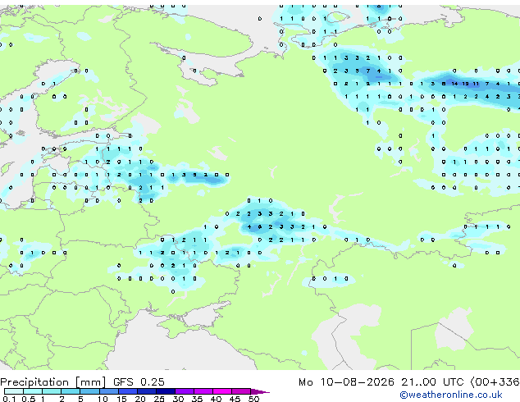Click the purple over-50 legend arrow tip
The height and width of the screenshot is (402, 520).
260,391
